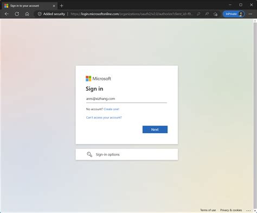Activate the Read aloud icon
The image size is (257, 213).
pos(207,14)
